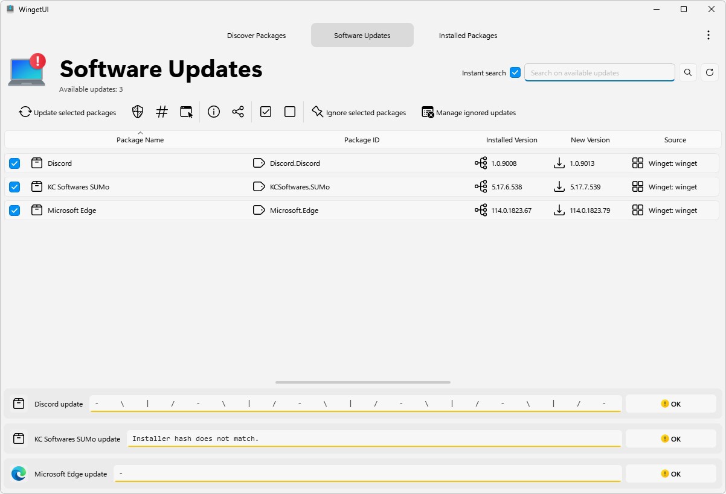726x494 pixels.
Task: Open package details info icon
Action: [214, 112]
